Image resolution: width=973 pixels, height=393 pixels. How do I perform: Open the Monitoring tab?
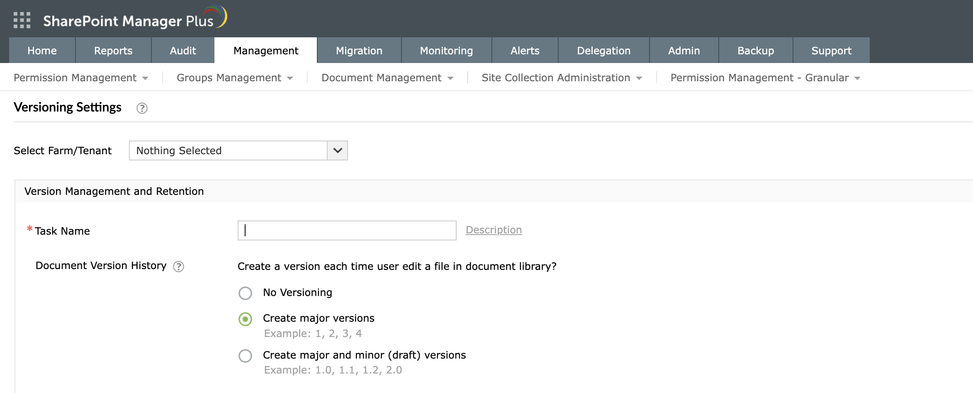(x=447, y=51)
